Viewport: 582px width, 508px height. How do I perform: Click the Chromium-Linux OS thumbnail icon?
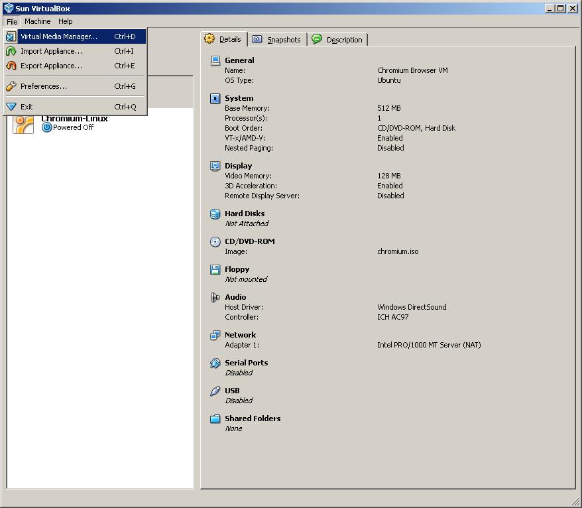click(x=23, y=123)
